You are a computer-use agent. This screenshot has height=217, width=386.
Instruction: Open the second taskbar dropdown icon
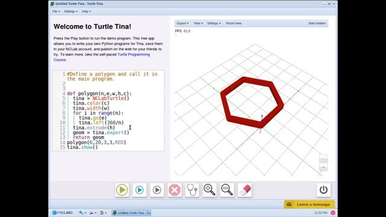(x=92, y=213)
